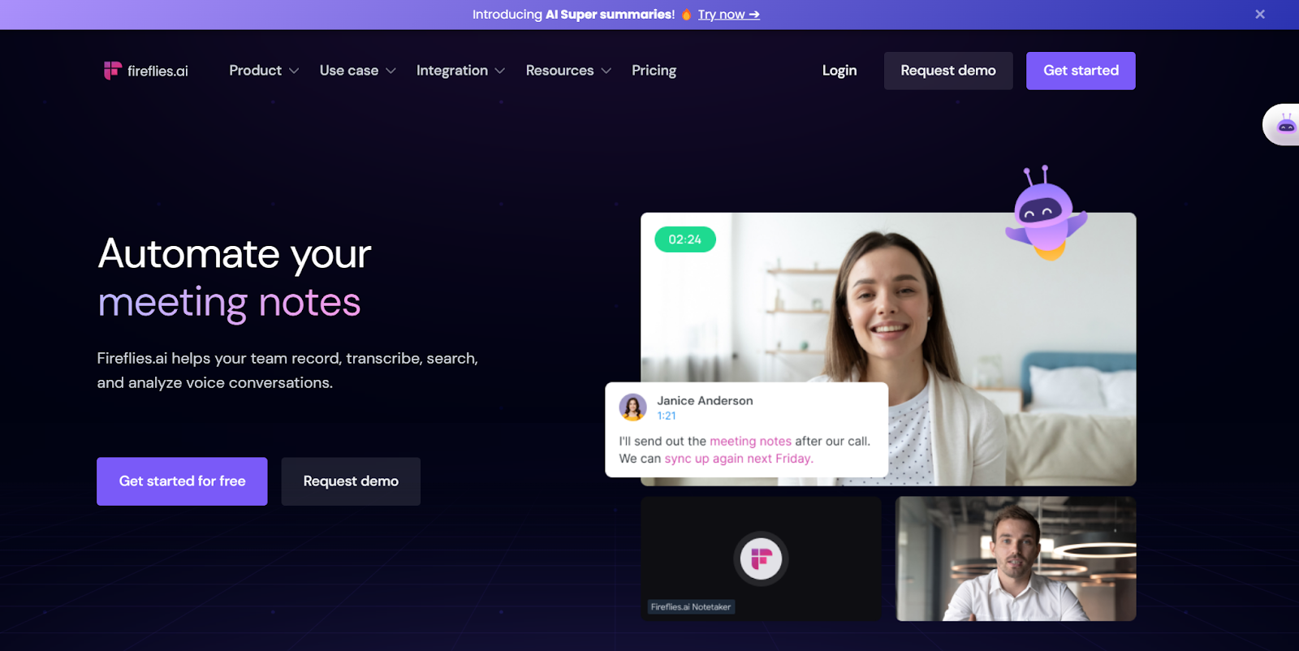This screenshot has width=1299, height=651.
Task: Click the 1:21 timestamp in the transcript card
Action: point(667,416)
